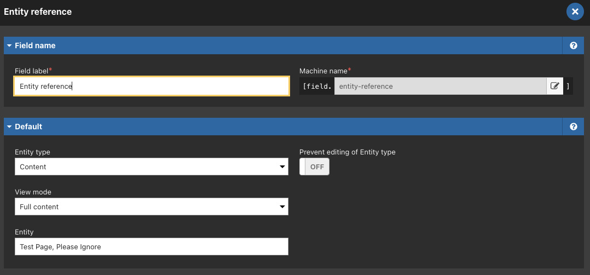Image resolution: width=590 pixels, height=275 pixels.
Task: Click the Default section header title
Action: pyautogui.click(x=28, y=127)
